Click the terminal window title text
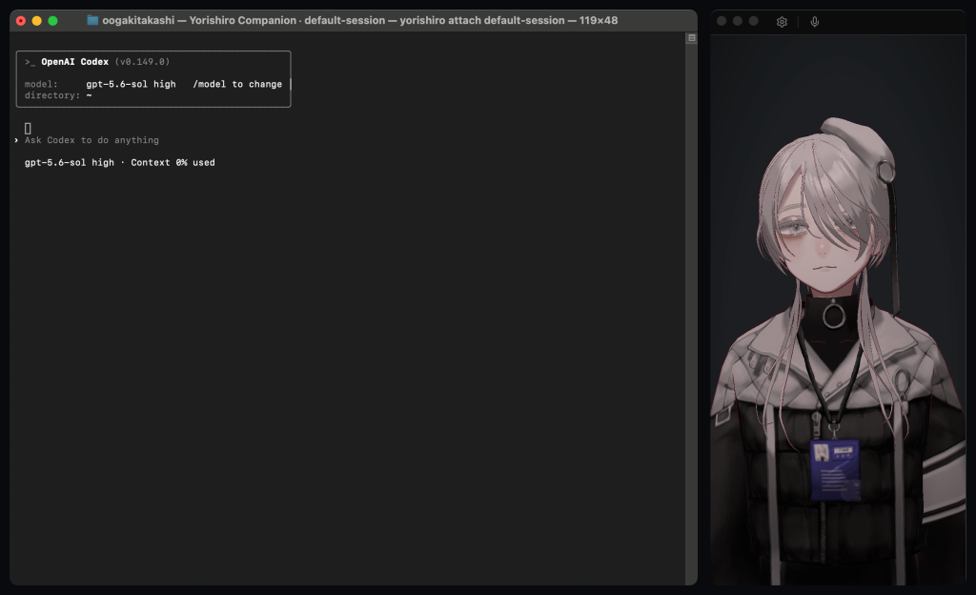This screenshot has width=976, height=595. [359, 21]
